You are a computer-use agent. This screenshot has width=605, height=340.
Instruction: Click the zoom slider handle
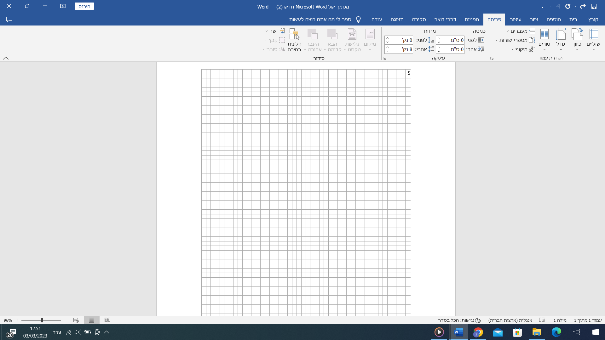tap(42, 320)
